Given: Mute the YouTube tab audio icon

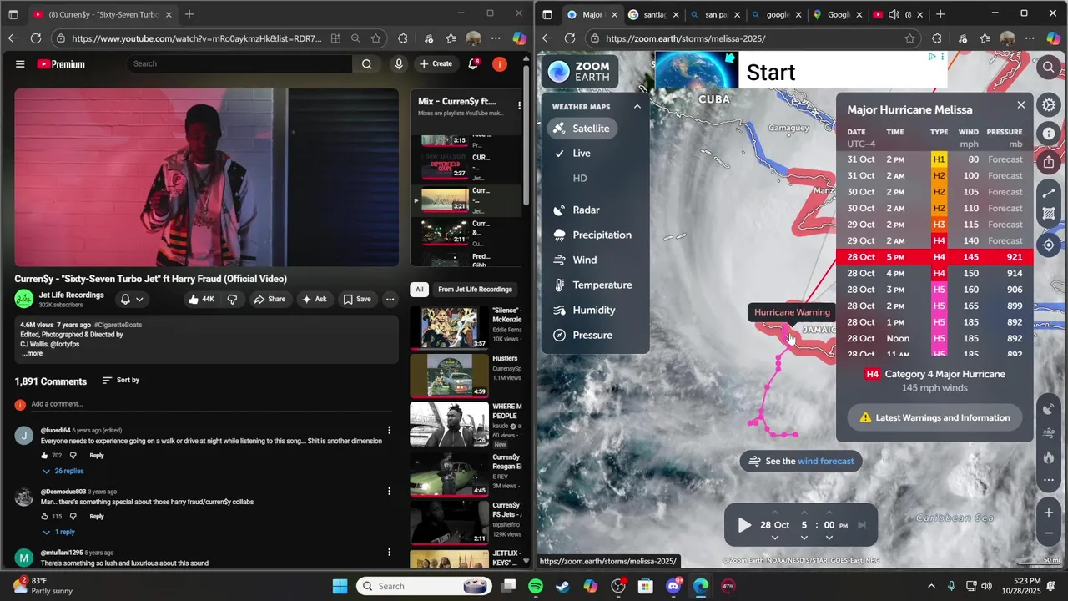Looking at the screenshot, I should coord(894,14).
